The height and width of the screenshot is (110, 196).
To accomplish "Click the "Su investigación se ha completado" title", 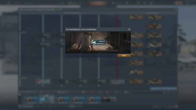I will click(x=81, y=29).
